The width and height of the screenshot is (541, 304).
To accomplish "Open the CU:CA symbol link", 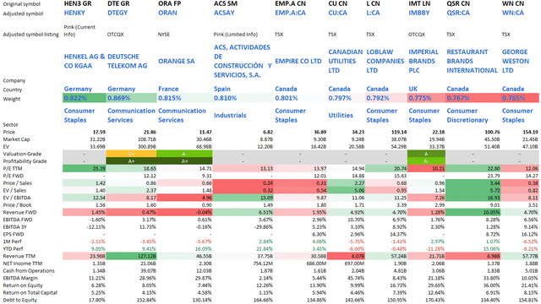I will (x=338, y=14).
